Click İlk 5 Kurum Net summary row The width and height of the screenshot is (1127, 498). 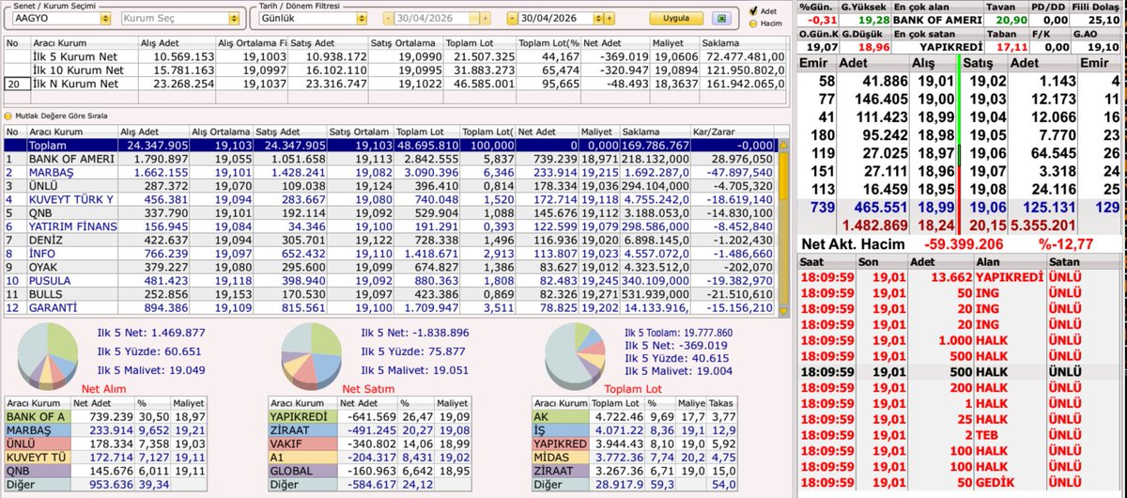(x=394, y=57)
